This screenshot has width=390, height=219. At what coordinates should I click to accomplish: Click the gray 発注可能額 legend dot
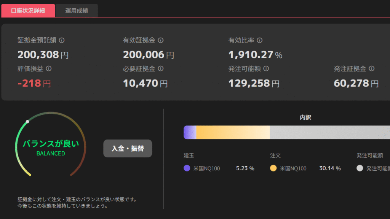pyautogui.click(x=360, y=168)
